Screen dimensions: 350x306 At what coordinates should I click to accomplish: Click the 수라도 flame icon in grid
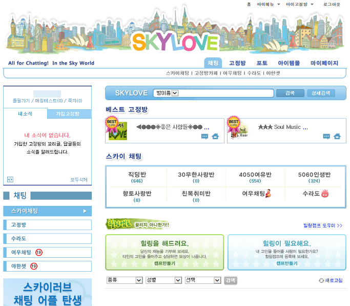pyautogui.click(x=325, y=193)
